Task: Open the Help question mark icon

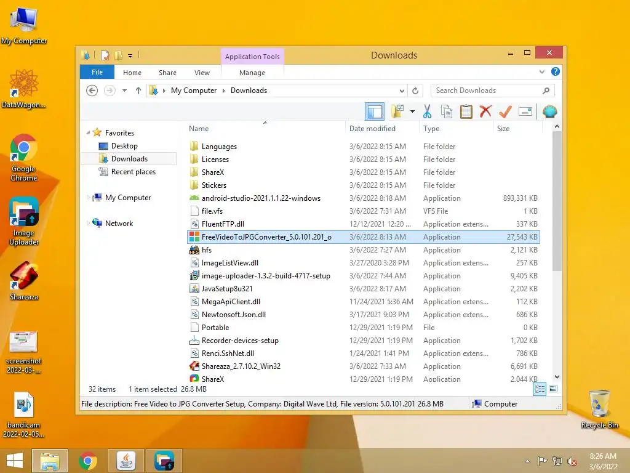Action: pyautogui.click(x=556, y=71)
